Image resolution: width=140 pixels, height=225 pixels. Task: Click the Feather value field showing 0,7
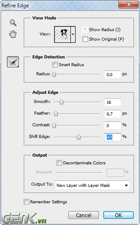point(113,114)
